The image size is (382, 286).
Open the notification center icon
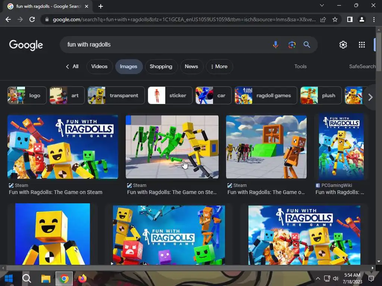(371, 279)
